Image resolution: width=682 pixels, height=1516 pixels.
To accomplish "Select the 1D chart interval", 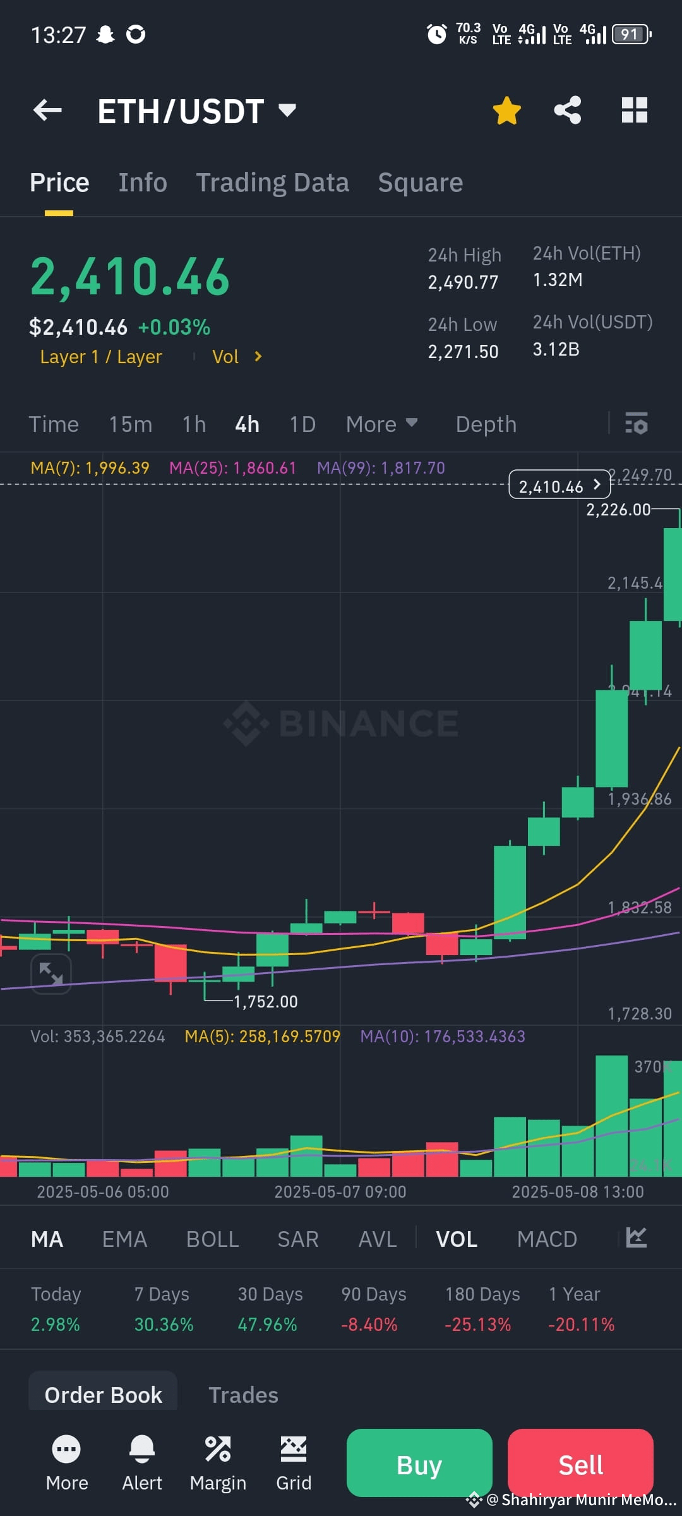I will (x=302, y=424).
